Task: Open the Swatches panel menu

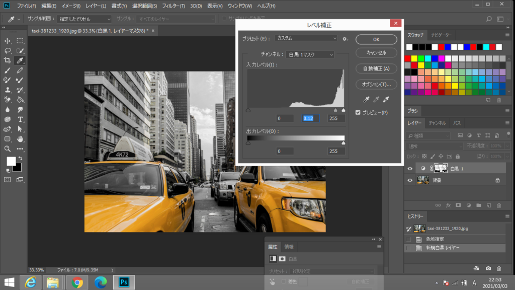Action: click(x=507, y=35)
